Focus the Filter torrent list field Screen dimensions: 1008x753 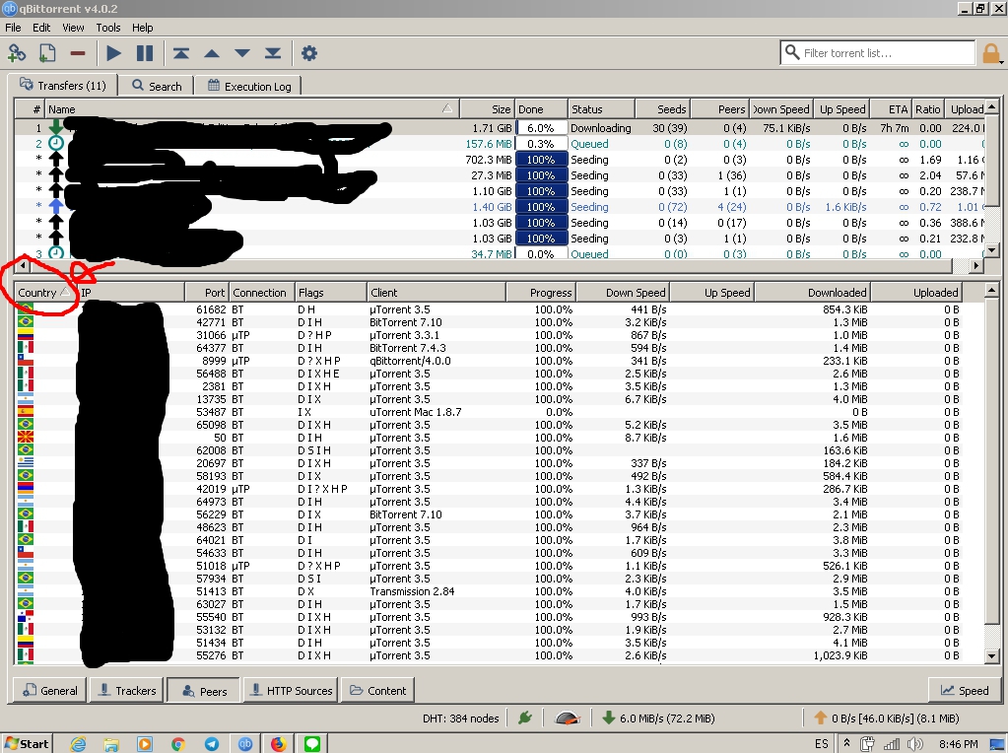click(x=887, y=52)
